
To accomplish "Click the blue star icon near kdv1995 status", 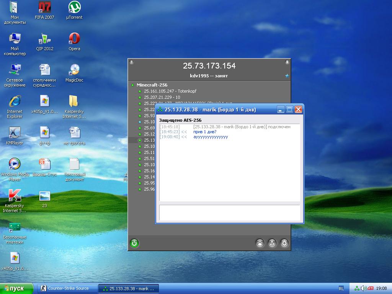I will coord(287,76).
